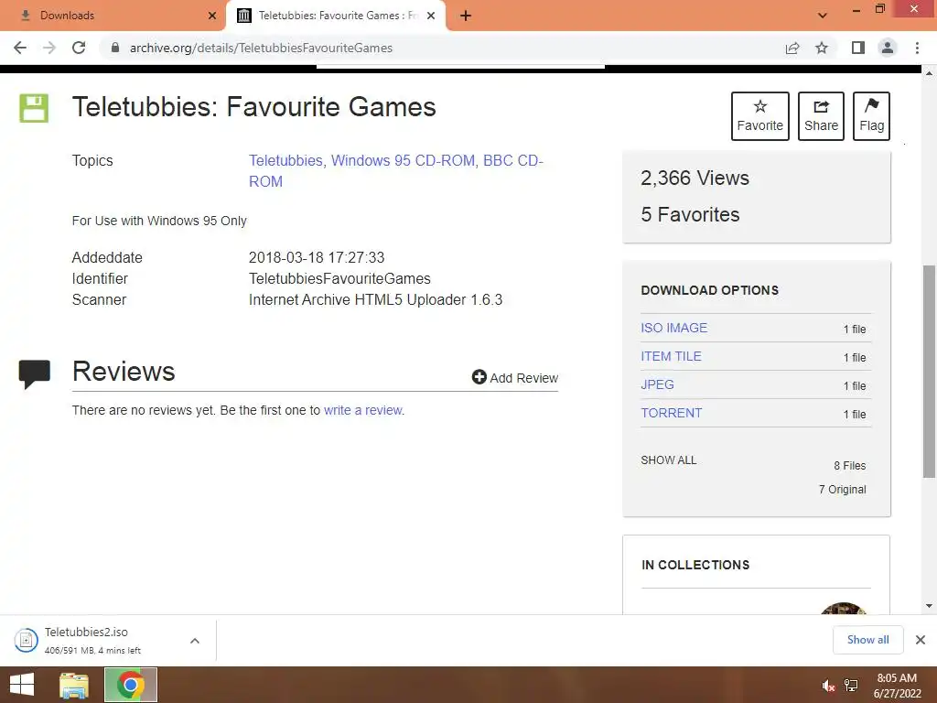Image resolution: width=937 pixels, height=703 pixels.
Task: Click the green floppy disk software icon
Action: point(34,108)
